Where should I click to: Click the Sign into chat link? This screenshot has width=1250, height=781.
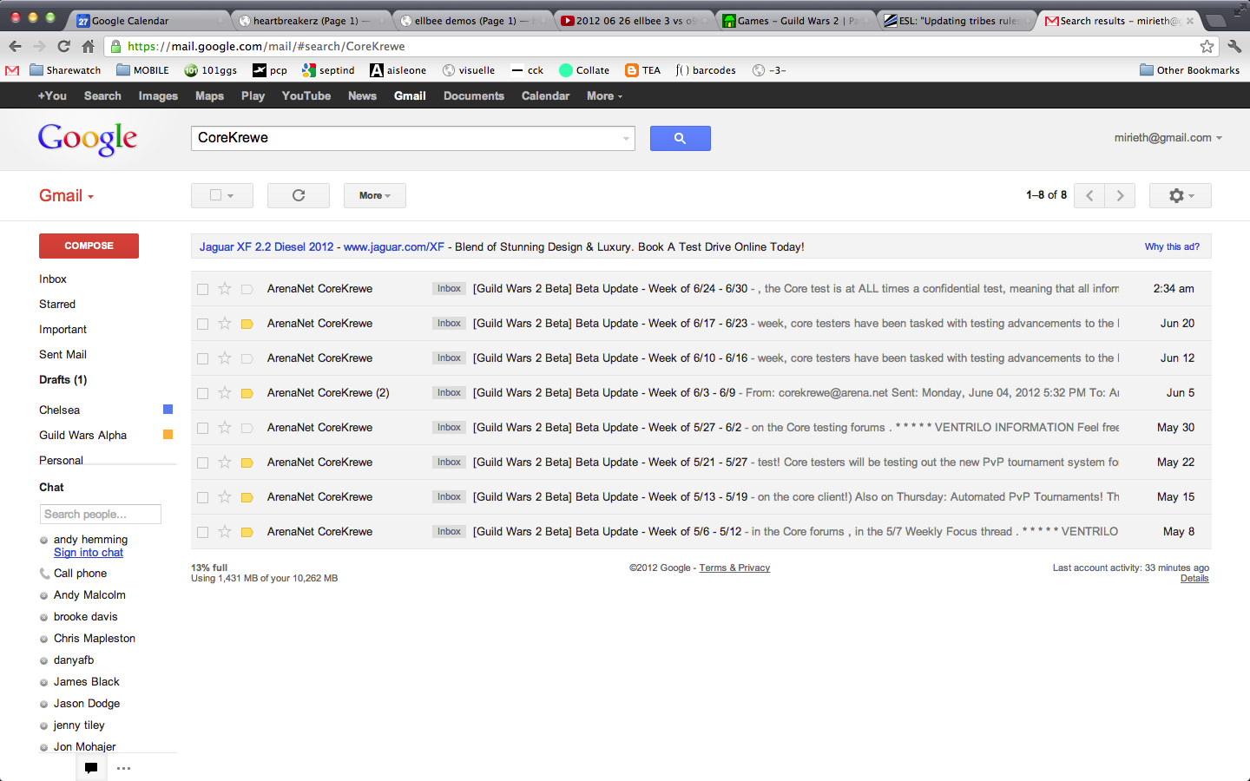click(x=89, y=553)
